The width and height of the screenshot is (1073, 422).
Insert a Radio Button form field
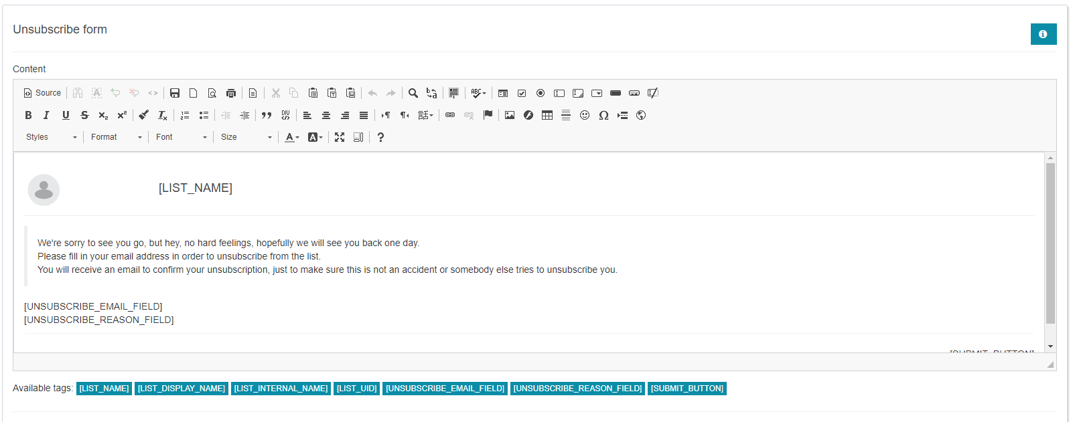[x=541, y=93]
